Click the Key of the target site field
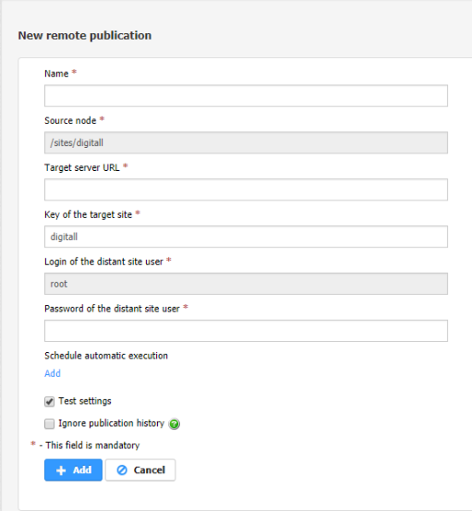The width and height of the screenshot is (472, 511). point(246,237)
